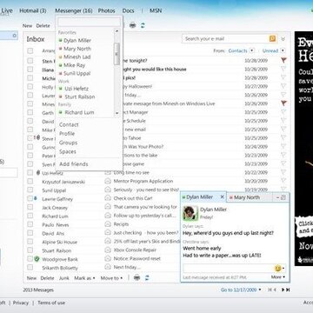313x313 pixels.
Task: Open the Hotmail (3) menu
Action: click(33, 10)
